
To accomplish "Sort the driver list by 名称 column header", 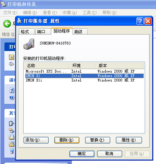I will click(46, 66).
